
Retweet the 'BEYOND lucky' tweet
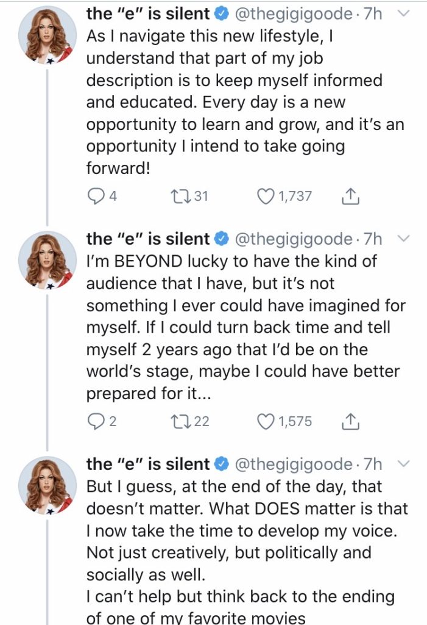pyautogui.click(x=181, y=422)
